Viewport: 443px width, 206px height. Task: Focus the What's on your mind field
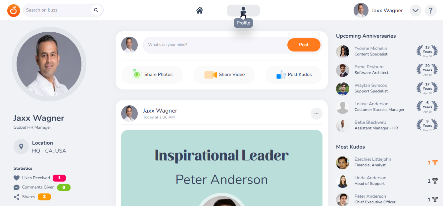tap(215, 45)
